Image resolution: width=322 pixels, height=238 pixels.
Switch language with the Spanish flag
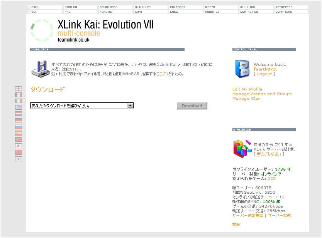coord(19,133)
